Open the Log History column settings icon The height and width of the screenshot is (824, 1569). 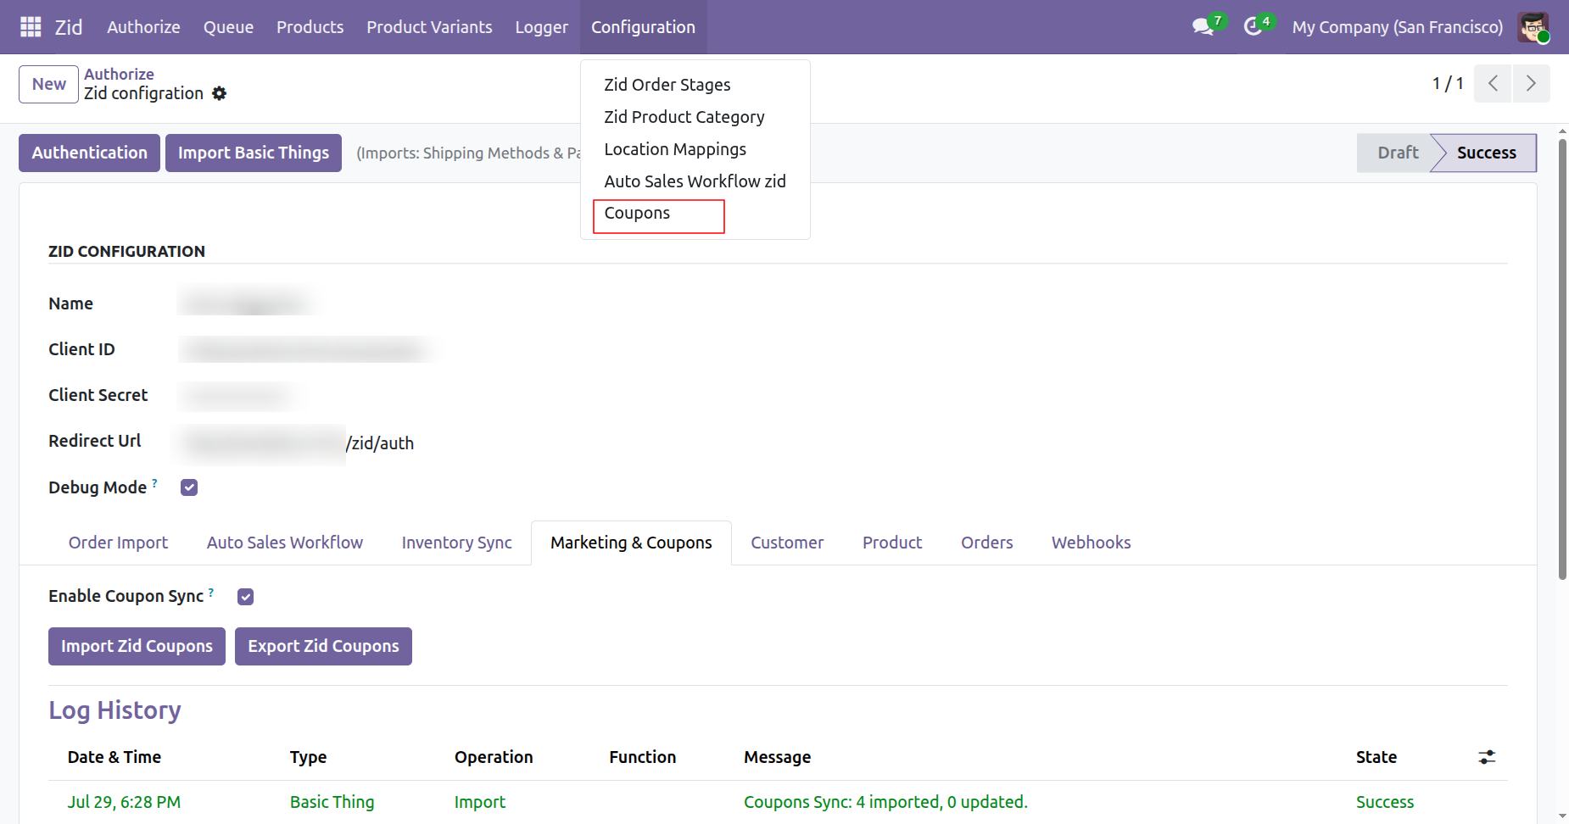click(x=1487, y=757)
